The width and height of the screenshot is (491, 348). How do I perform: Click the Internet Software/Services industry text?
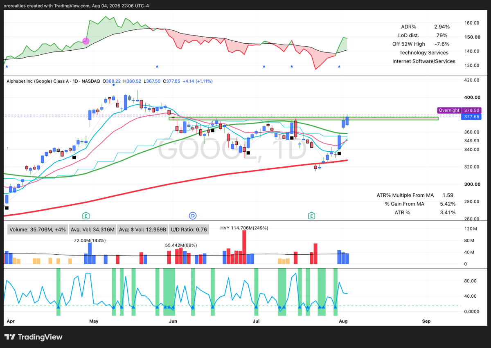pyautogui.click(x=424, y=61)
